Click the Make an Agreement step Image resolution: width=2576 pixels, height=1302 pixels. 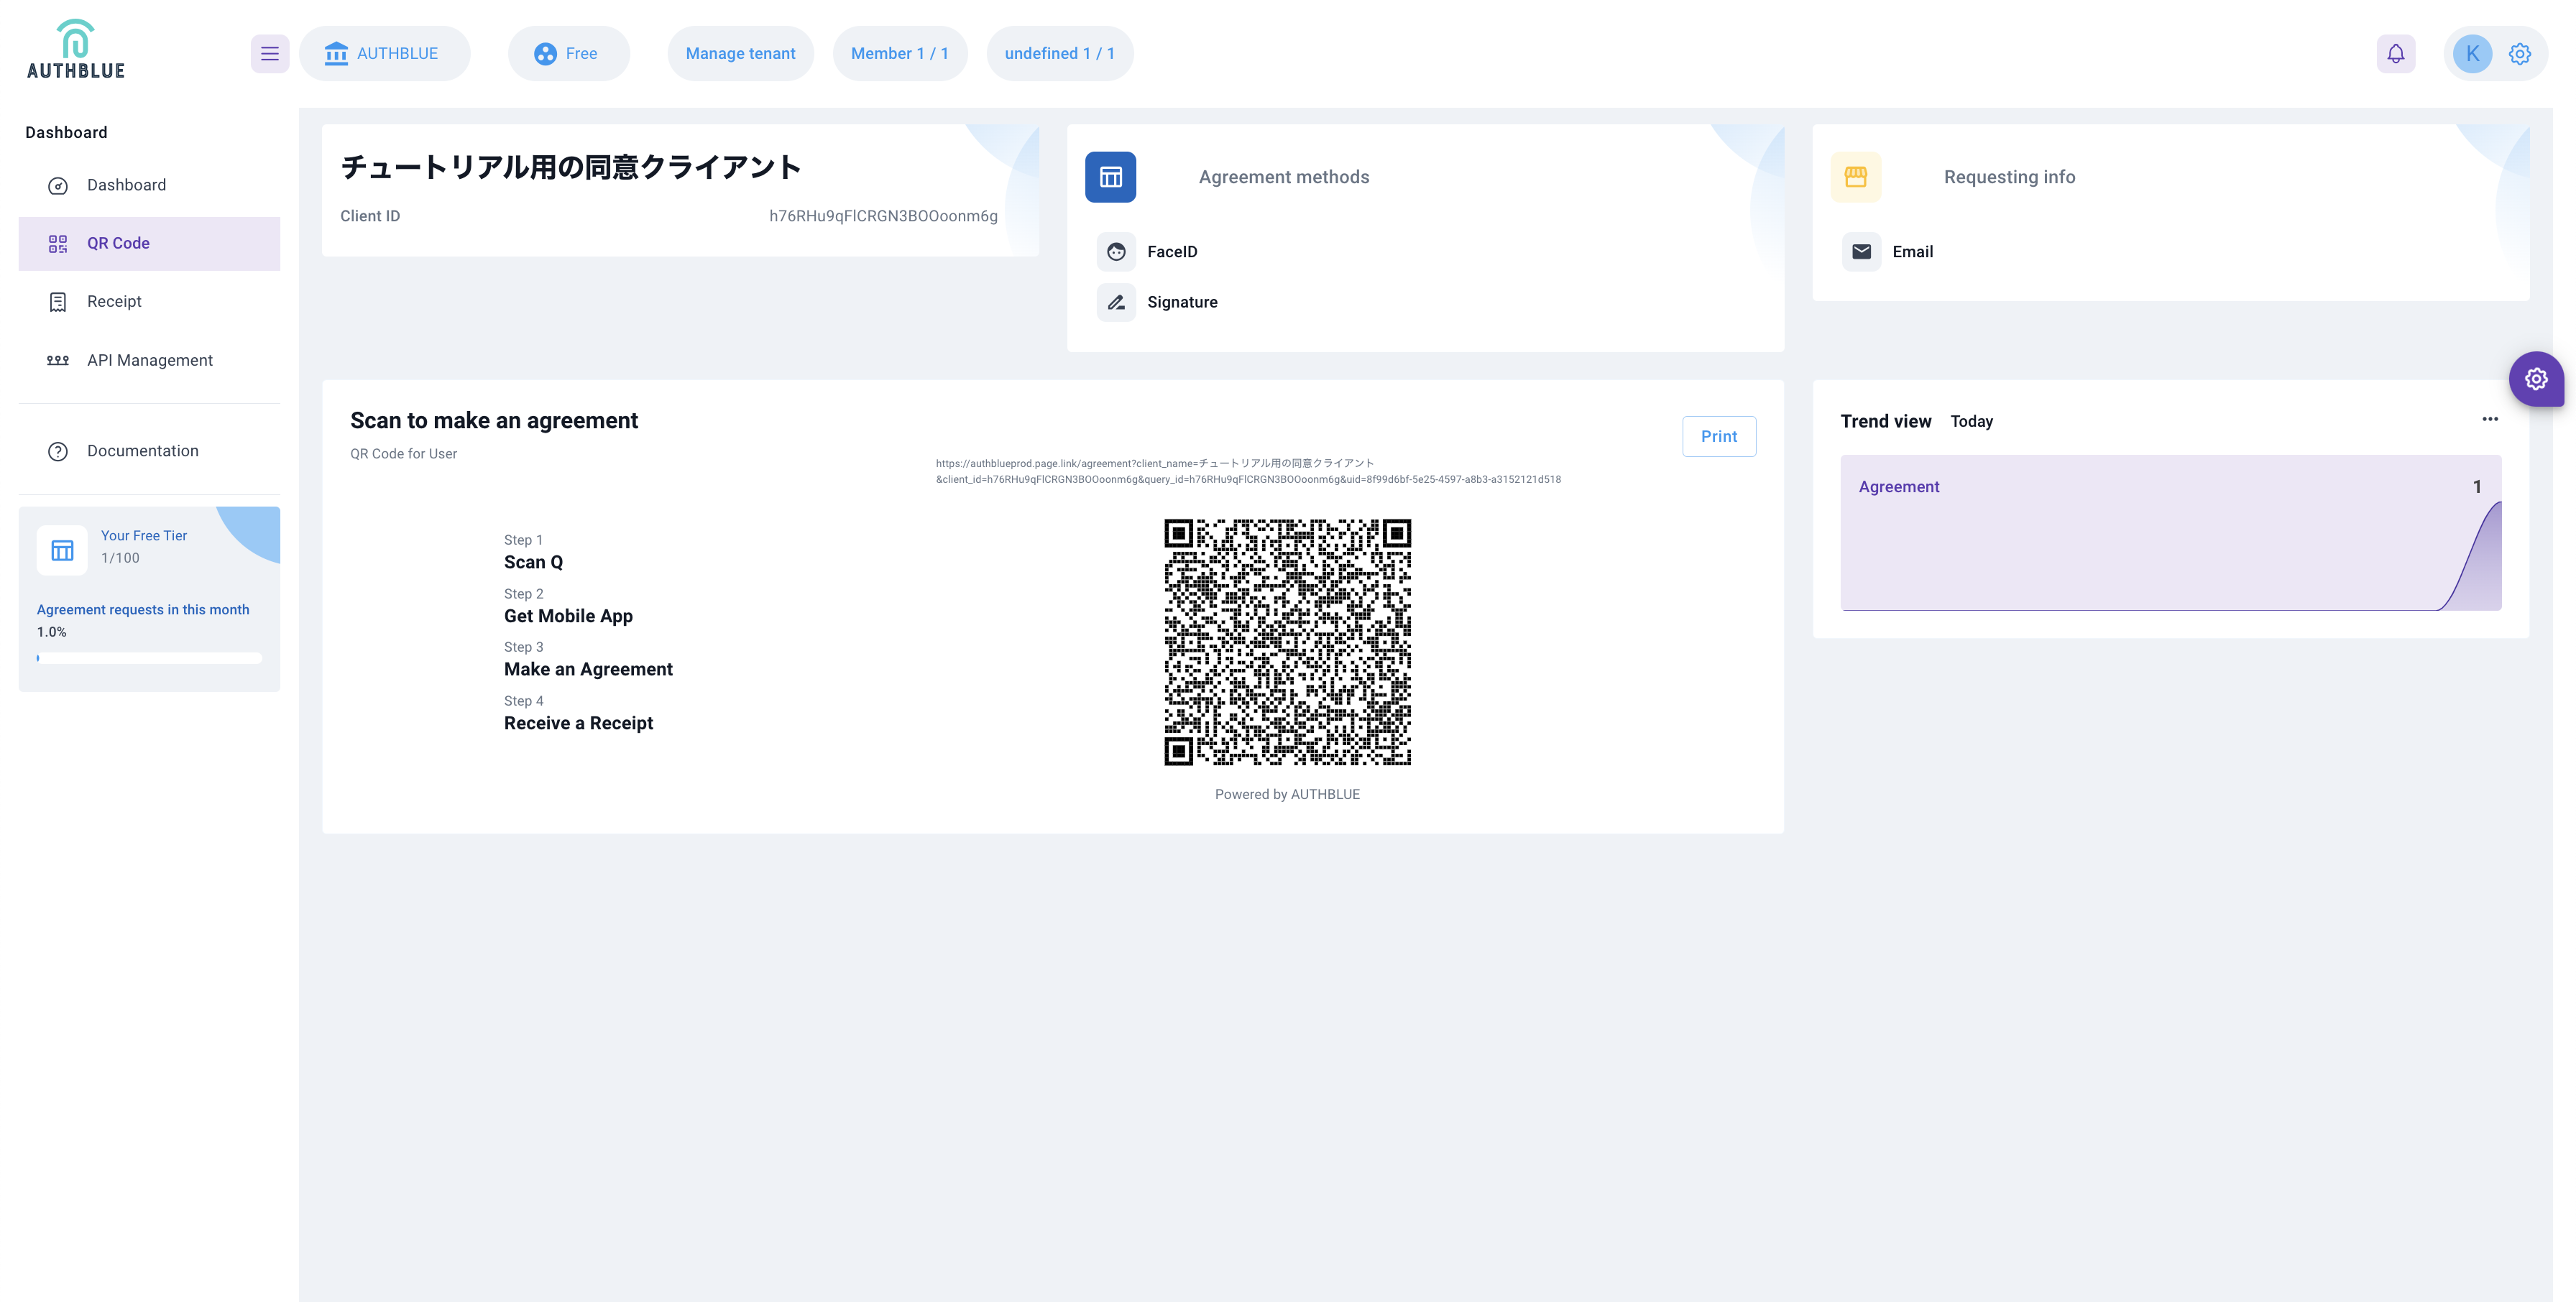(588, 669)
